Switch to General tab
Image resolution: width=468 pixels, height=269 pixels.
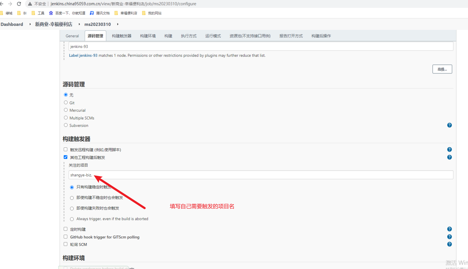tap(72, 36)
